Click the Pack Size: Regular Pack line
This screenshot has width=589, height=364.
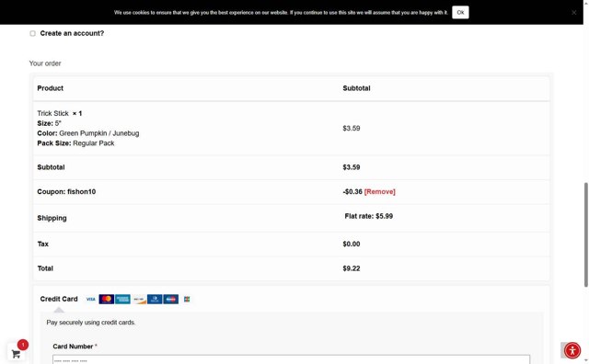[x=75, y=143]
